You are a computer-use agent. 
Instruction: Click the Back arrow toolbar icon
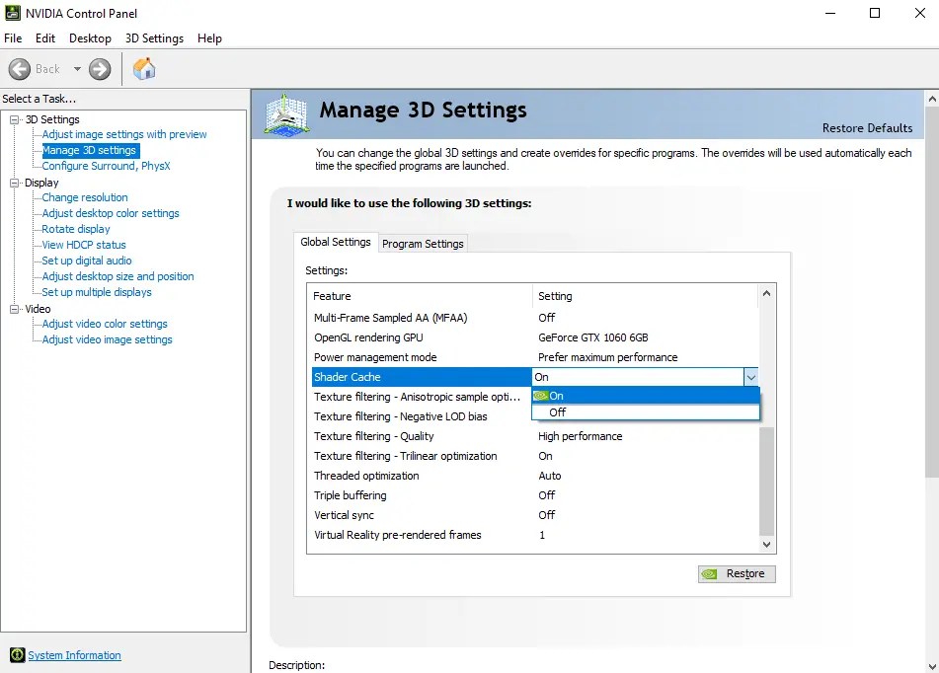pyautogui.click(x=21, y=69)
